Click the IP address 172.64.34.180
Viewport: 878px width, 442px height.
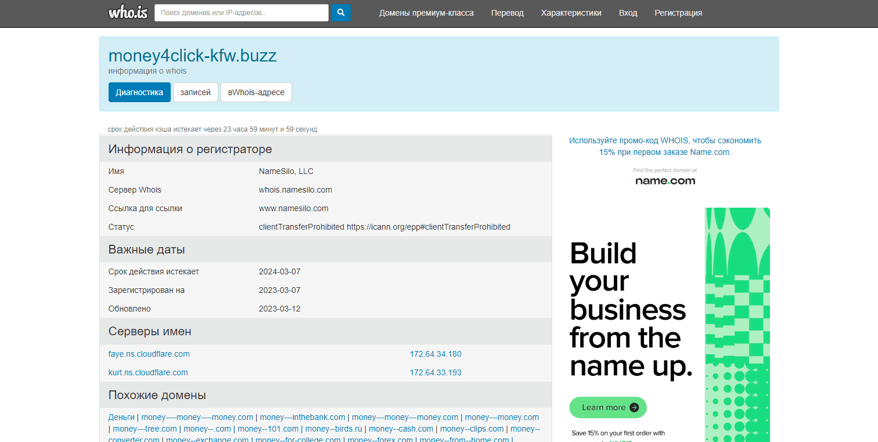pyautogui.click(x=436, y=354)
